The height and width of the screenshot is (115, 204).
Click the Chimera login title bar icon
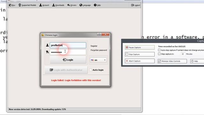click(43, 35)
